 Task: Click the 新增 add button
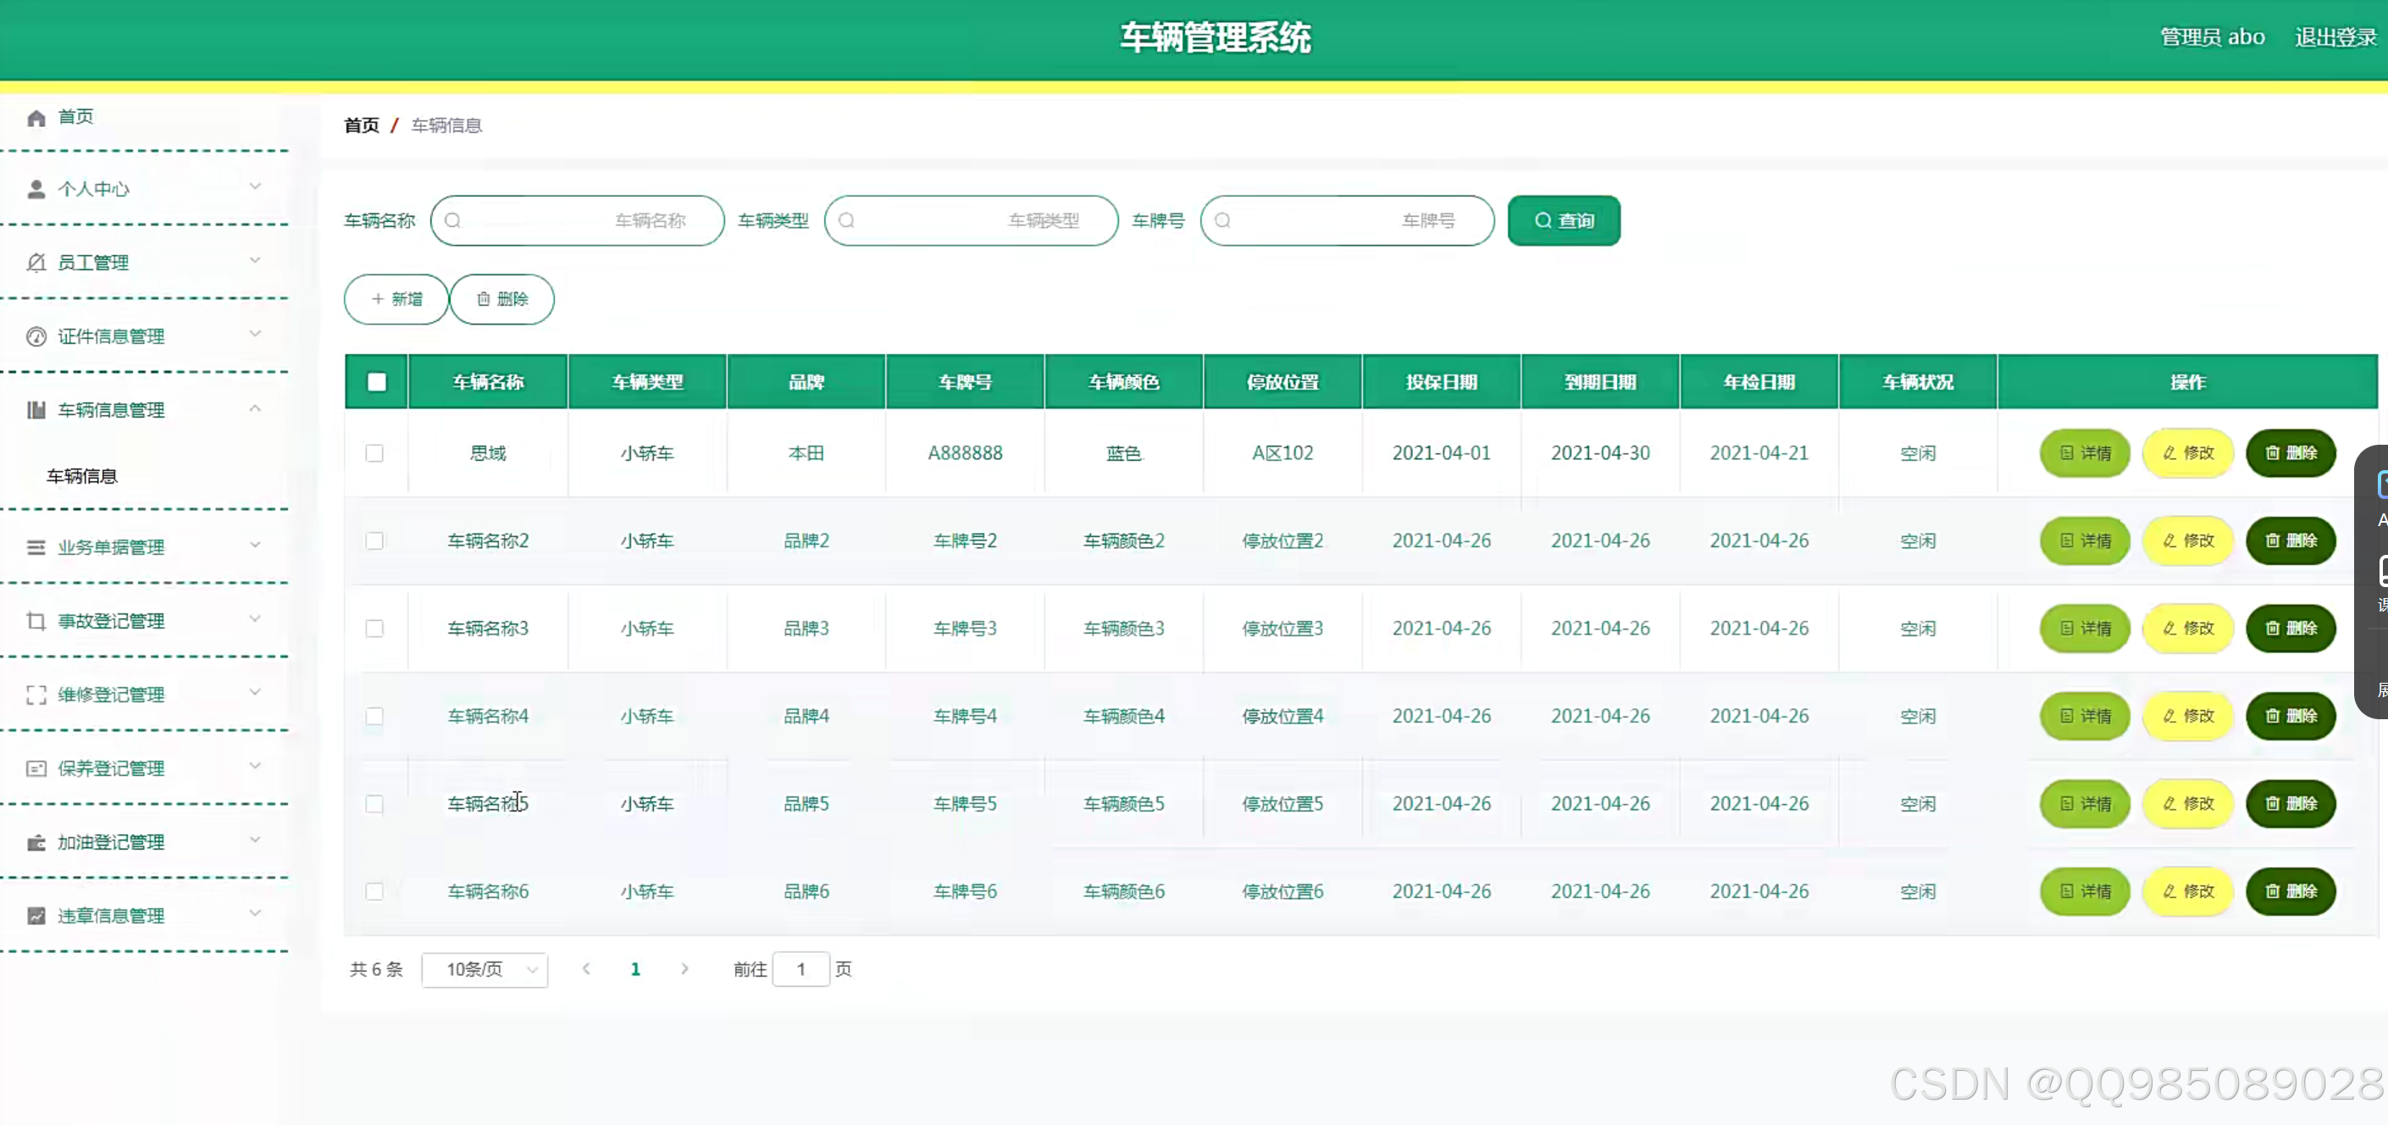396,299
